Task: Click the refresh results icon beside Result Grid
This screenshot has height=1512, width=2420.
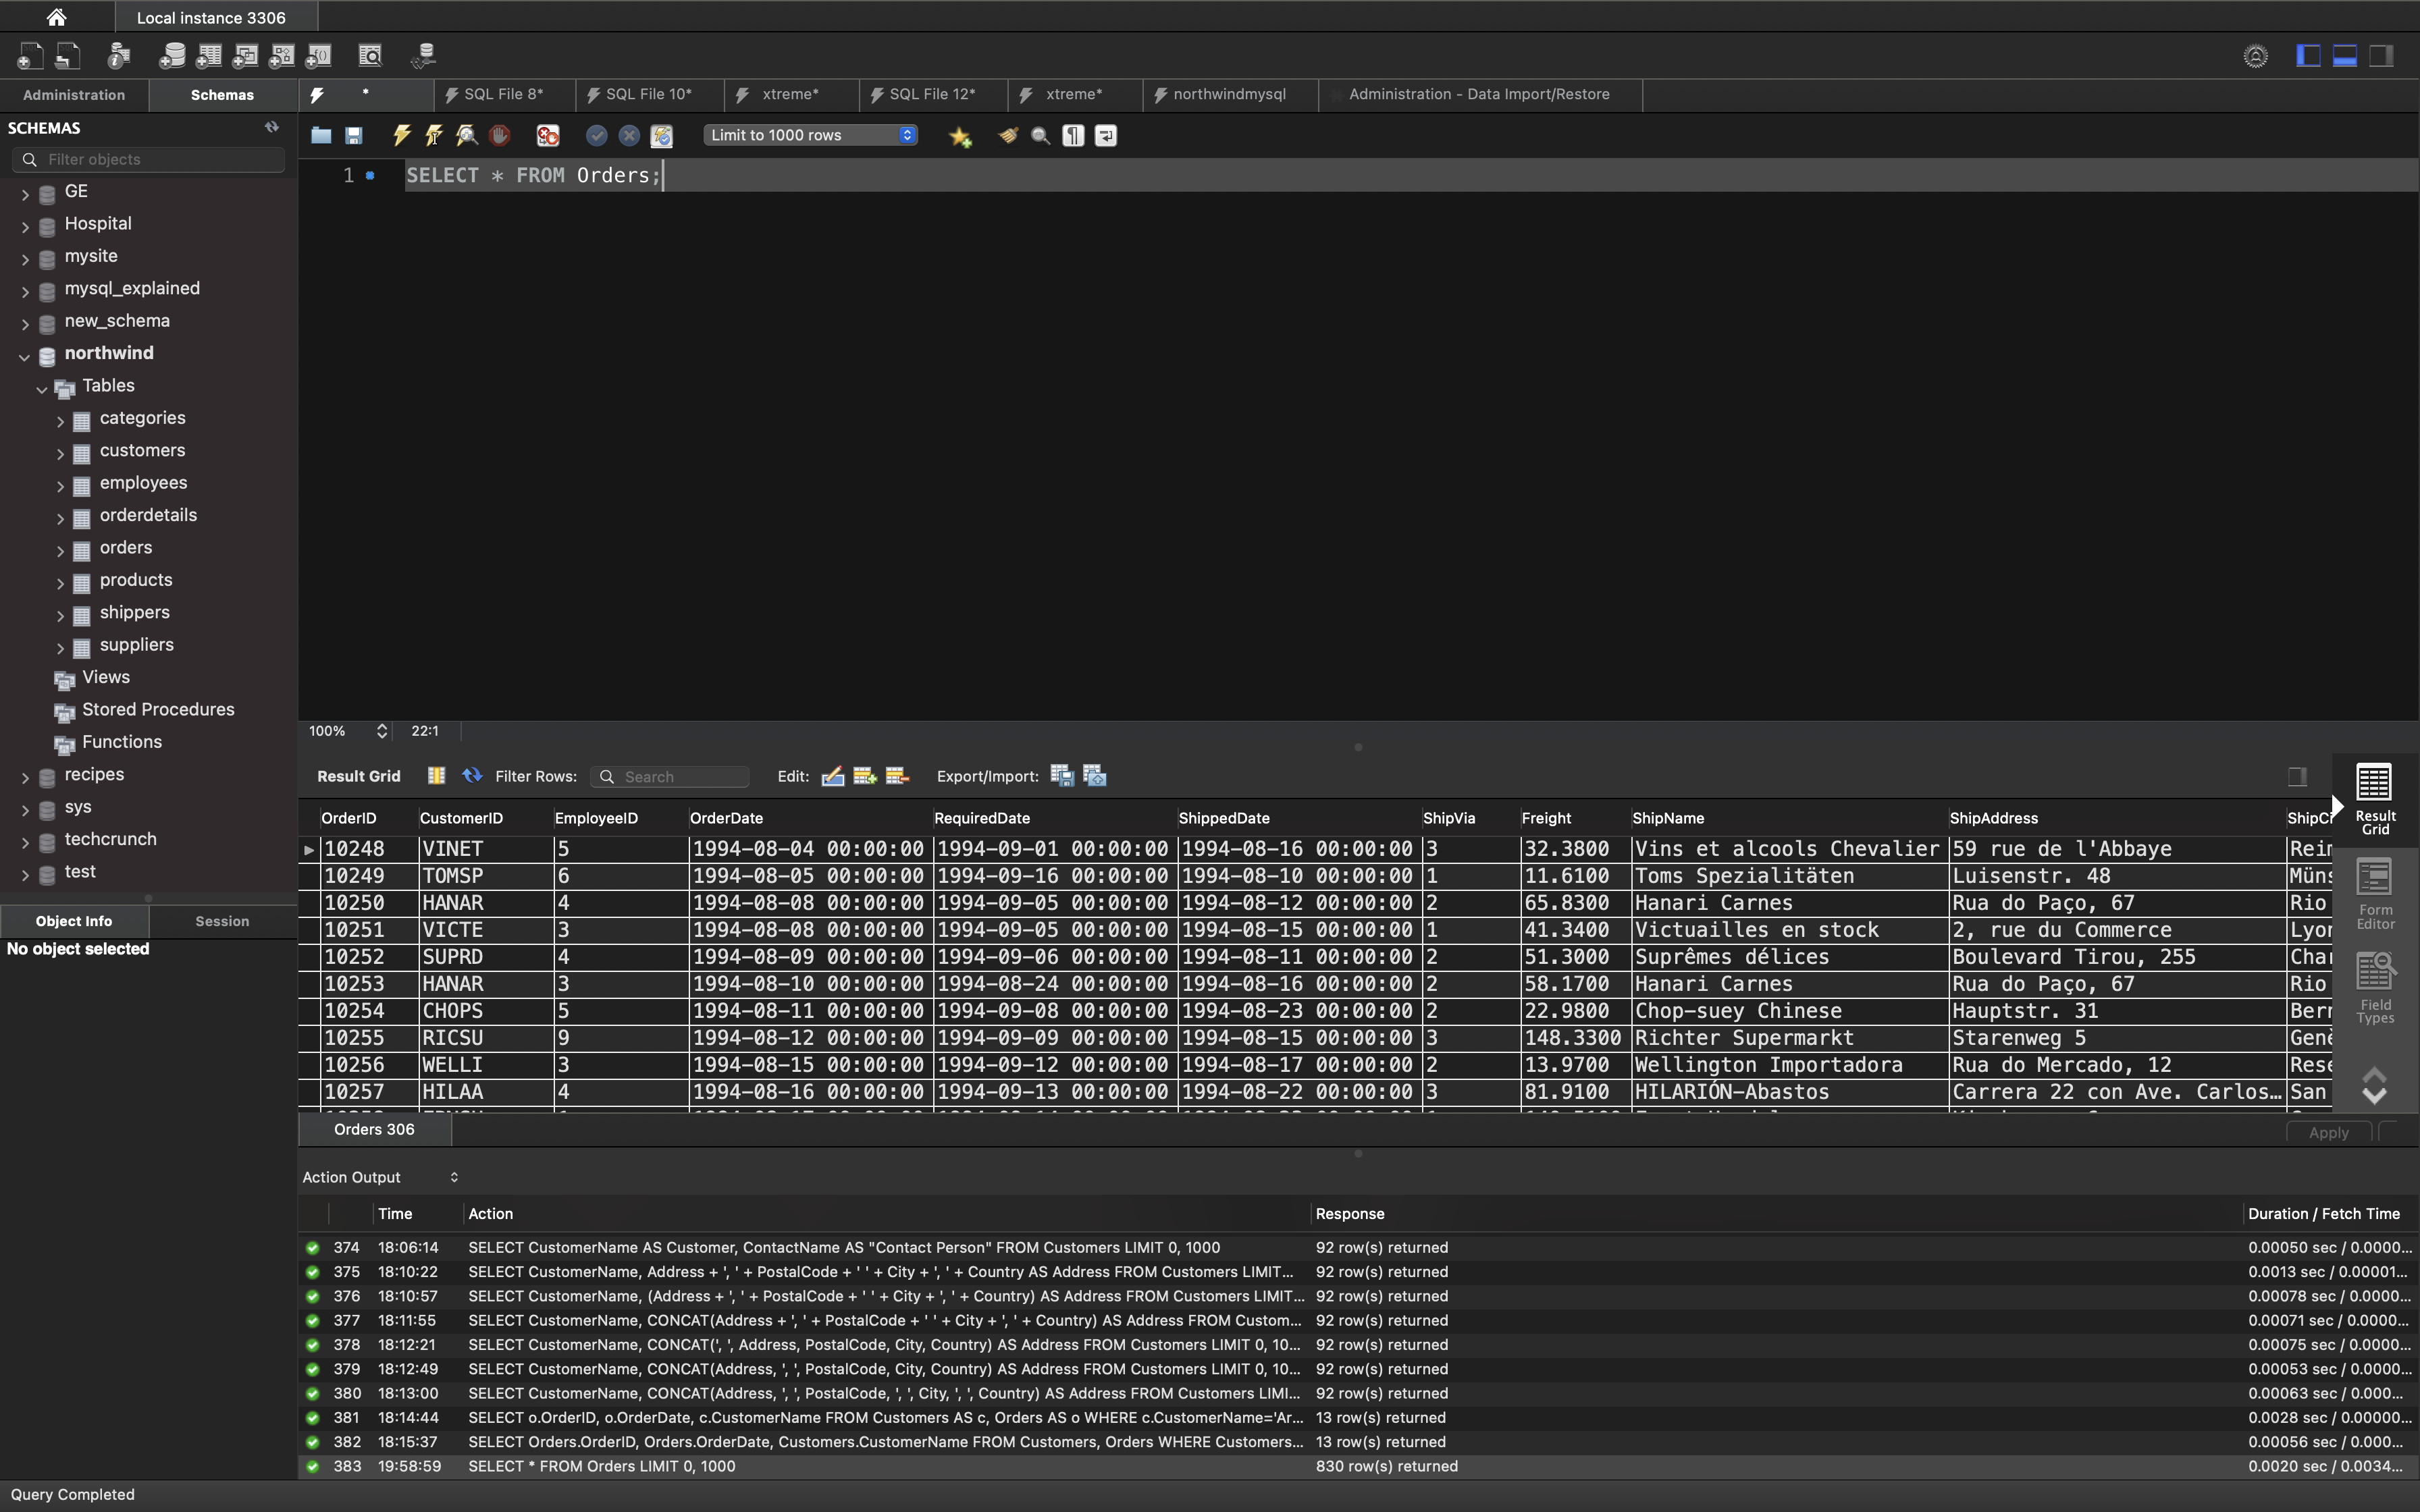Action: (472, 776)
